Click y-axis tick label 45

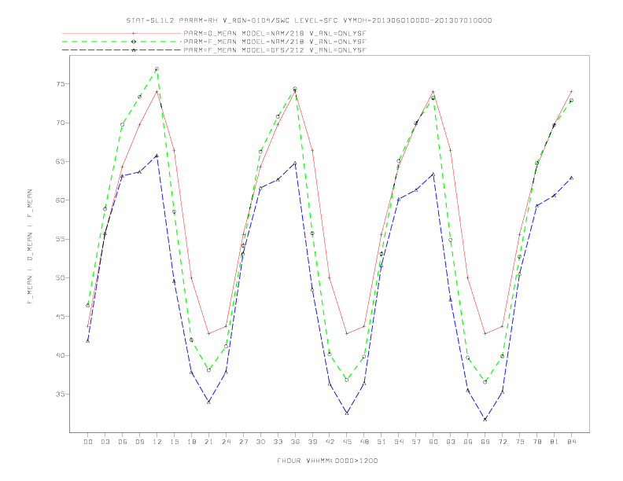61,317
